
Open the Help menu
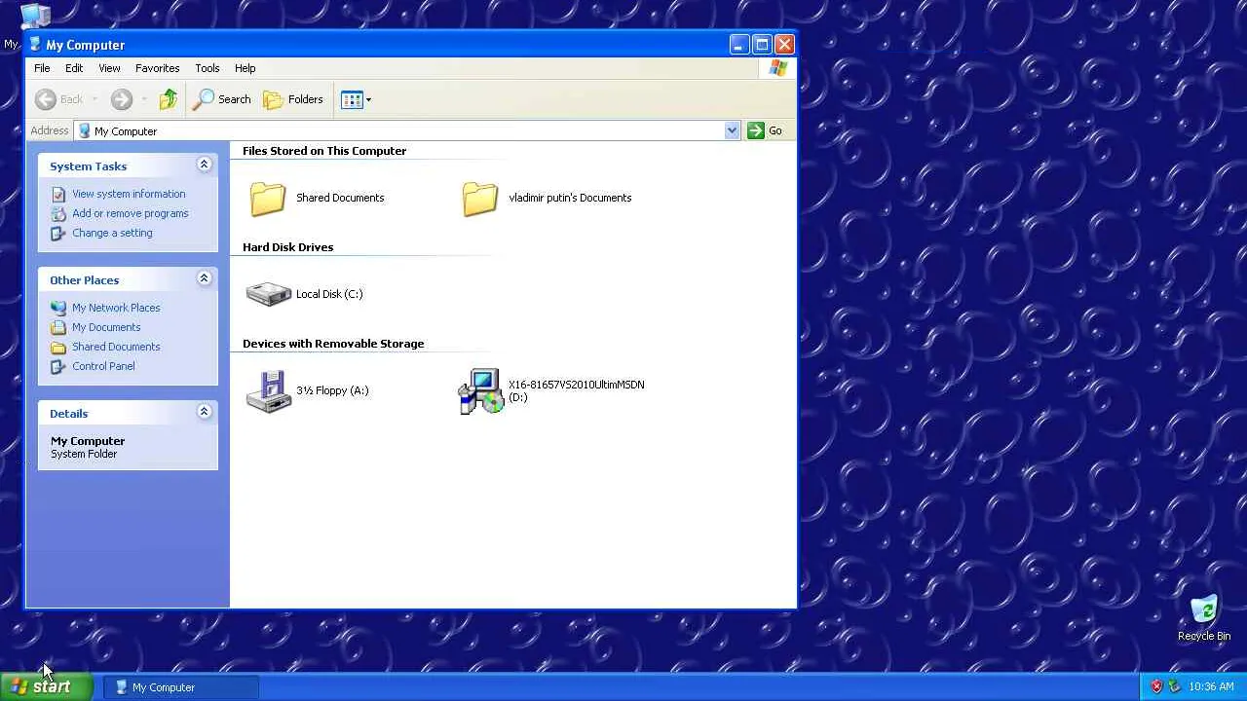tap(246, 68)
